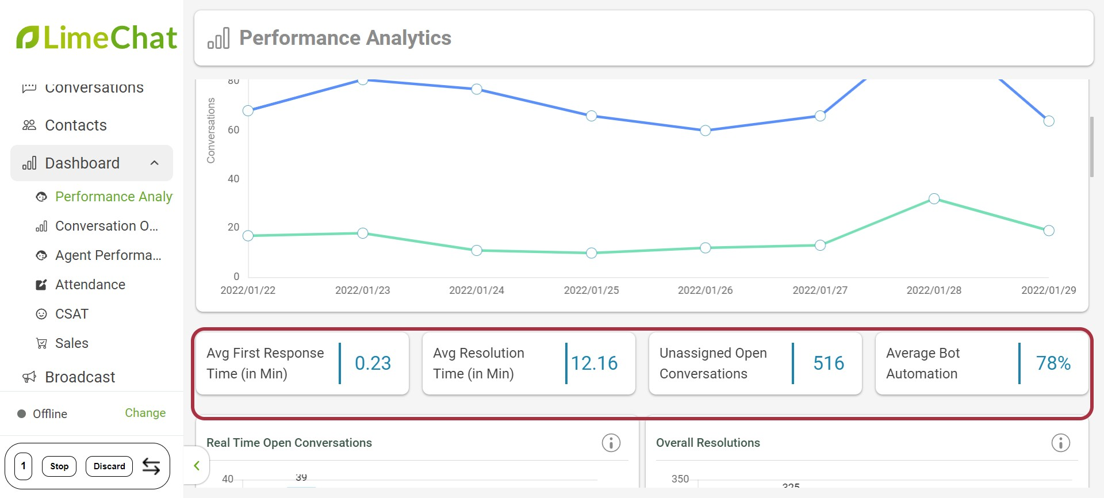Click green line point at 2022/01/27
Viewport: 1104px width, 498px height.
pos(821,246)
